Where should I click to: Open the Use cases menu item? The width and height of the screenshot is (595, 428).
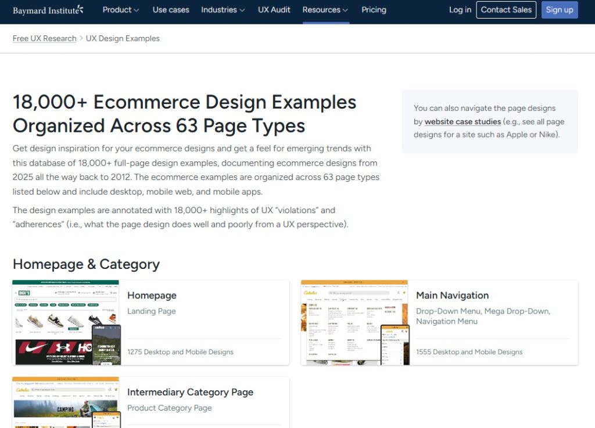coord(170,10)
